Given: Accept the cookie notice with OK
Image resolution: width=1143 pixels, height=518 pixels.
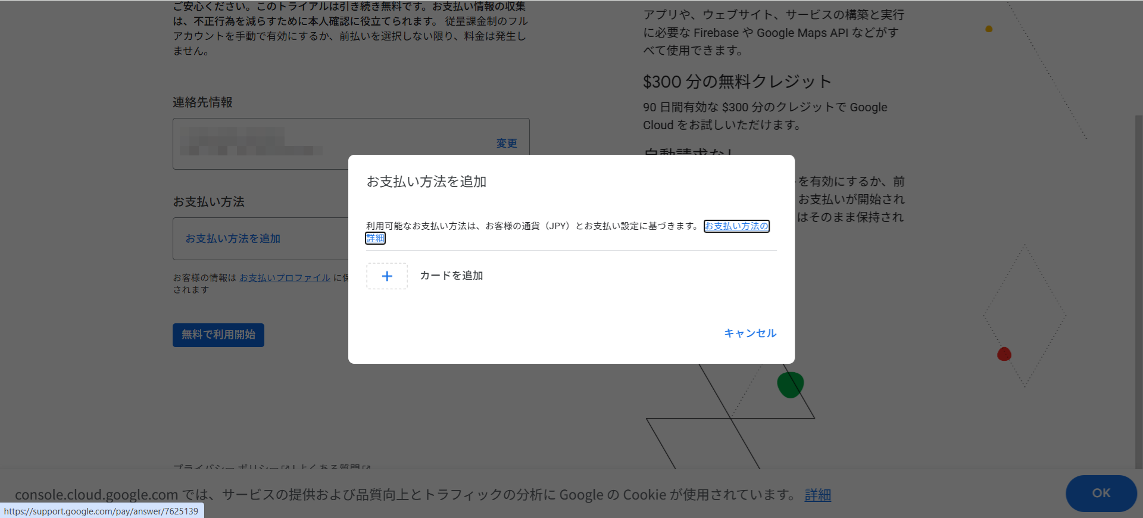Looking at the screenshot, I should [x=1101, y=493].
